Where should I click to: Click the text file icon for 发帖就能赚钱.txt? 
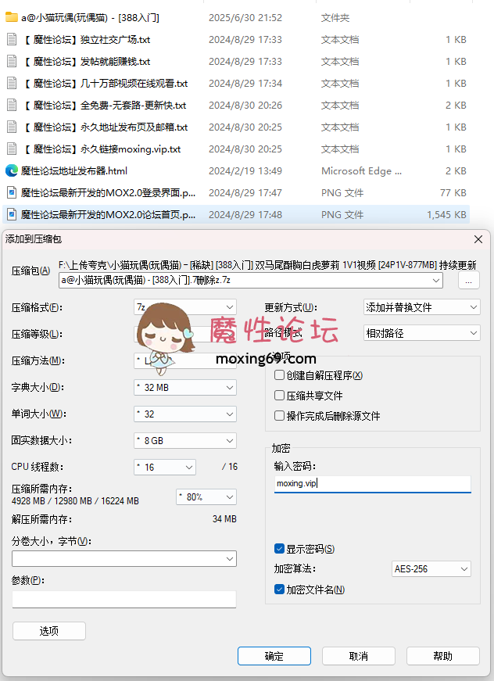(12, 61)
